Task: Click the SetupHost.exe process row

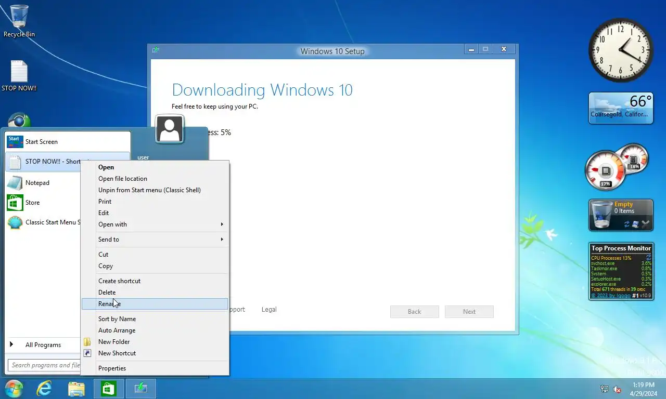Action: pyautogui.click(x=621, y=279)
